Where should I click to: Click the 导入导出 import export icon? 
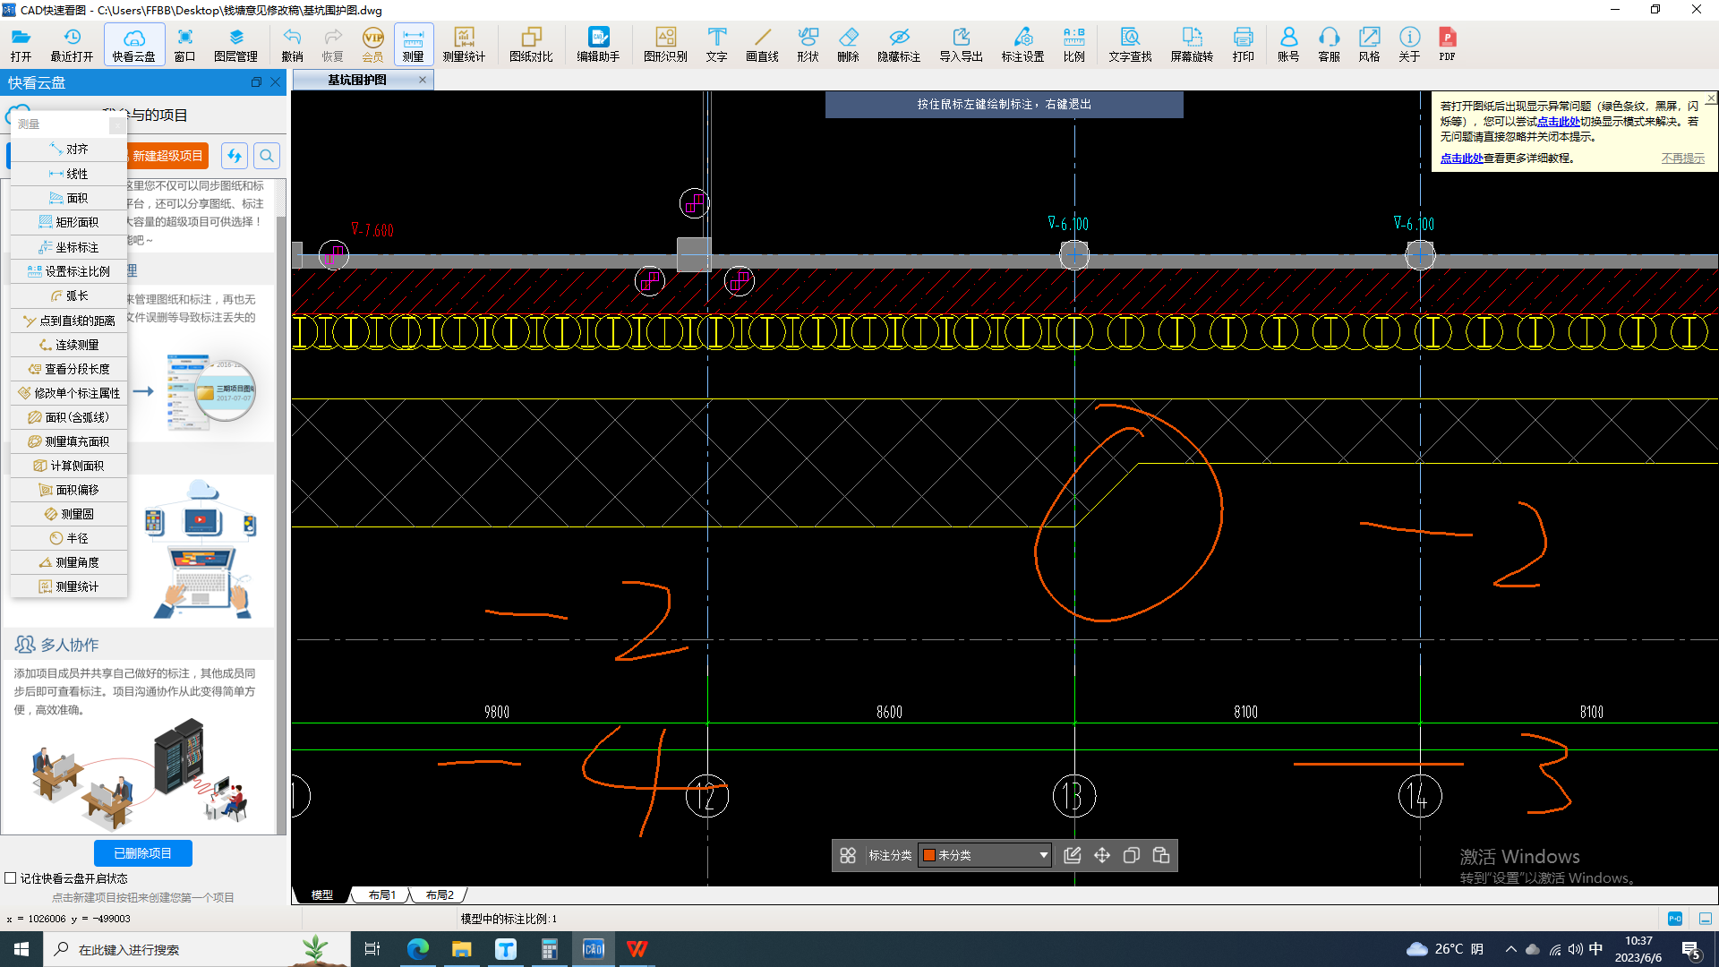click(961, 44)
